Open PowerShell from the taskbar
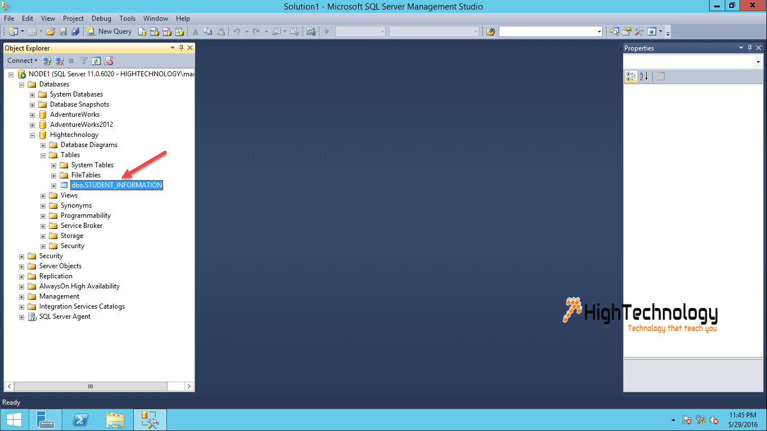Image resolution: width=767 pixels, height=431 pixels. point(80,419)
